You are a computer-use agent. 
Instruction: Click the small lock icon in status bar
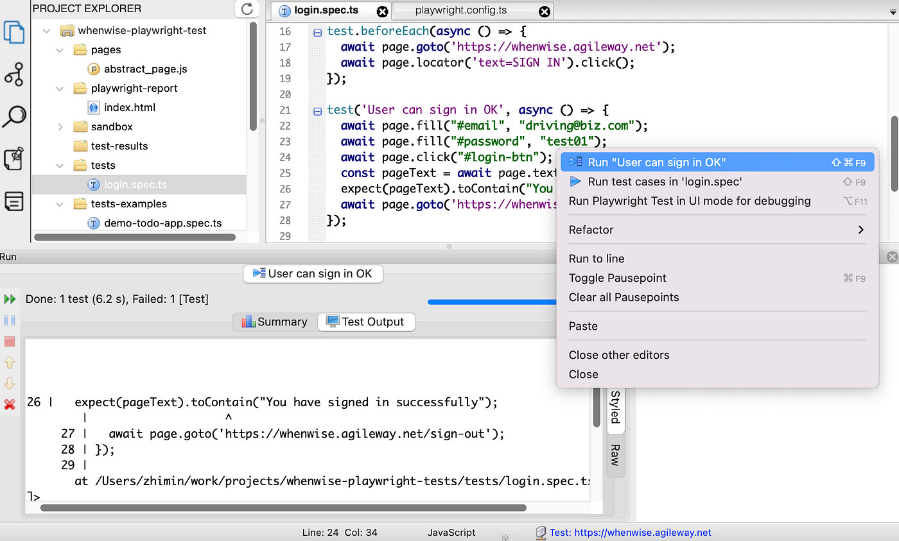pos(505,535)
